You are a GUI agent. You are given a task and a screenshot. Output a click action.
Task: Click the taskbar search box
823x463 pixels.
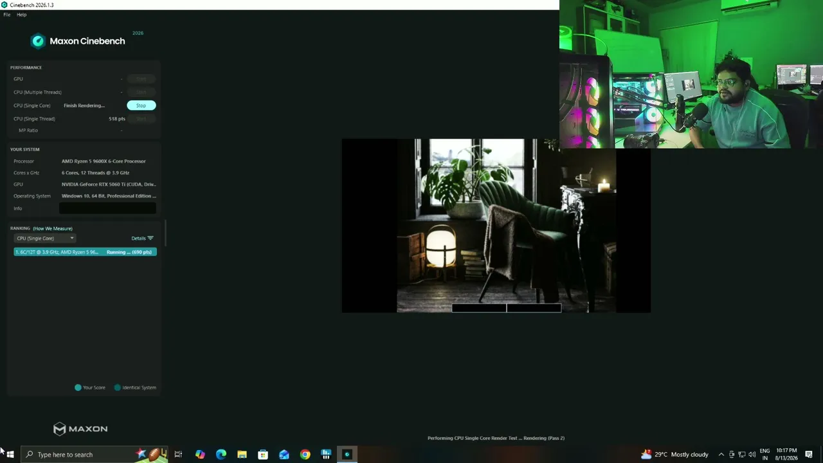click(x=94, y=455)
